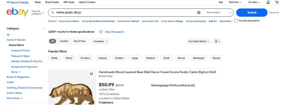Select the Buy It Now filter
The image size is (281, 105).
[80, 41]
